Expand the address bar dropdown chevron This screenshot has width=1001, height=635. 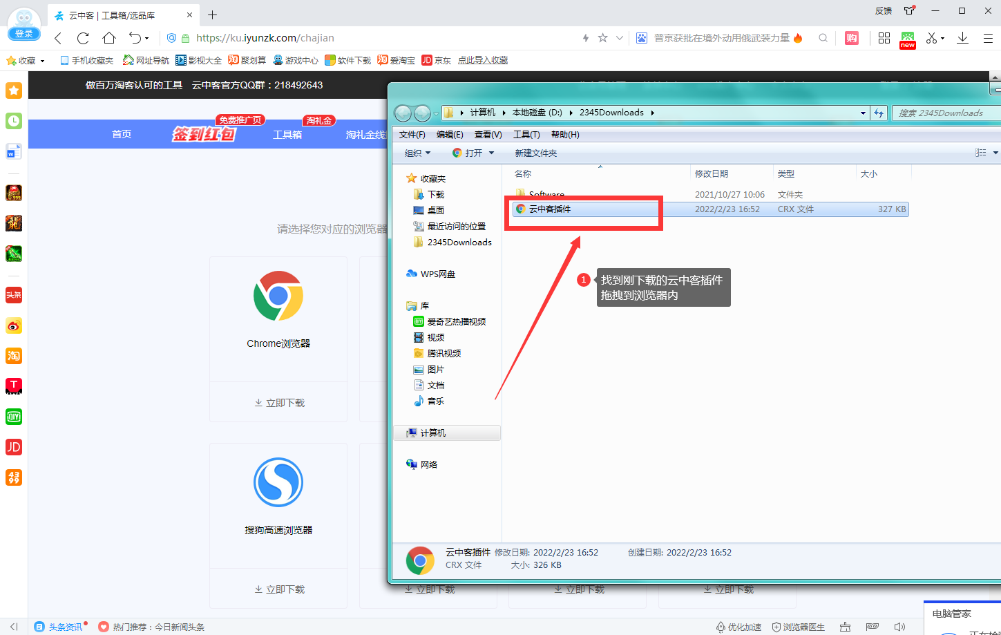[620, 38]
